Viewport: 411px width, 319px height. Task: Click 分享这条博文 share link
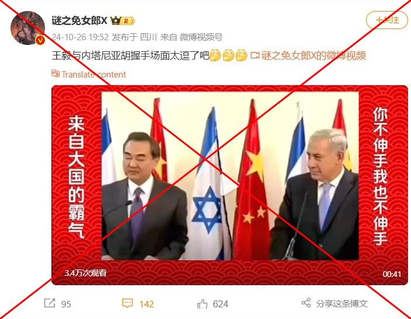[x=341, y=304]
